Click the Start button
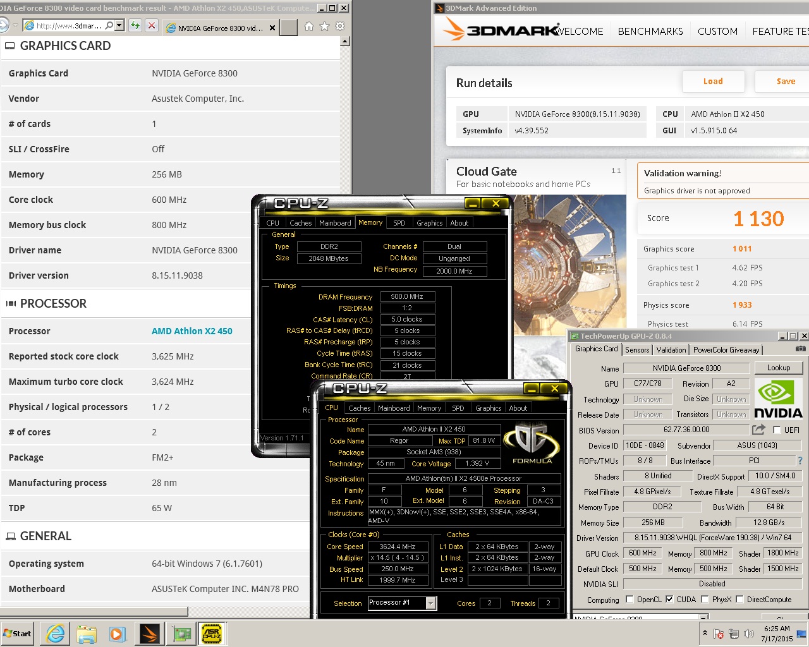Image resolution: width=809 pixels, height=647 pixels. (x=18, y=634)
